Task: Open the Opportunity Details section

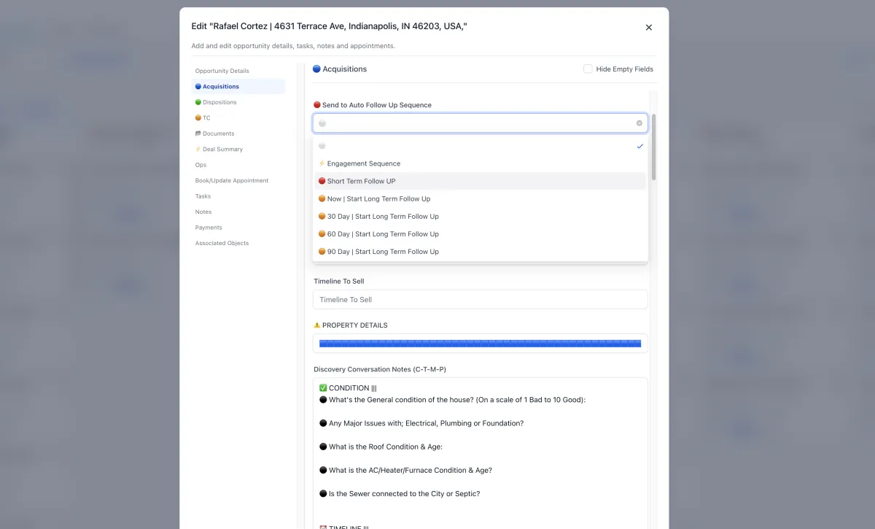Action: click(x=222, y=71)
